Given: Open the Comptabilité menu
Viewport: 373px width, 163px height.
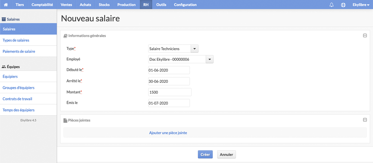Looking at the screenshot, I should 42,4.
